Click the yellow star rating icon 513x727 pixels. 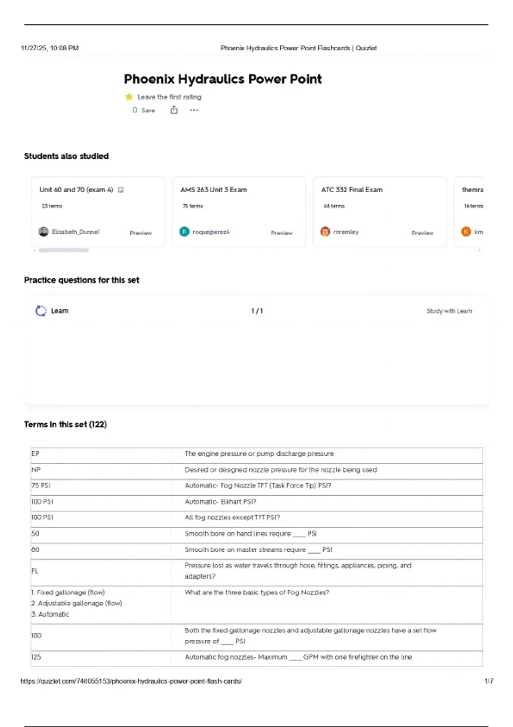[129, 97]
